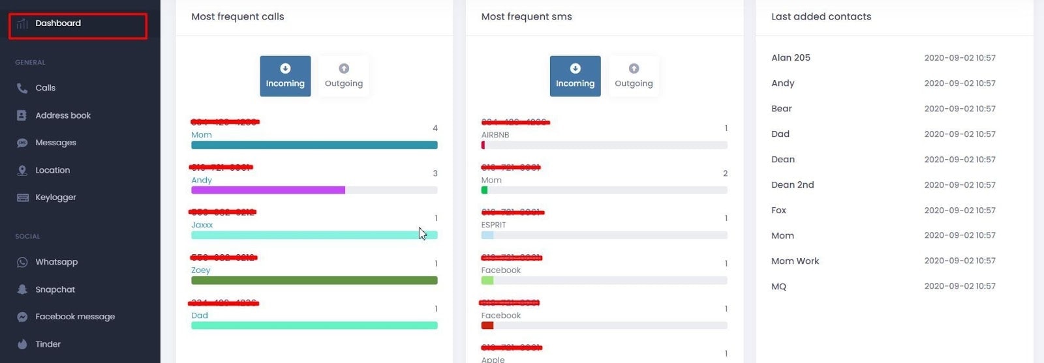Switch to Outgoing tab in Most frequent sms

click(634, 76)
